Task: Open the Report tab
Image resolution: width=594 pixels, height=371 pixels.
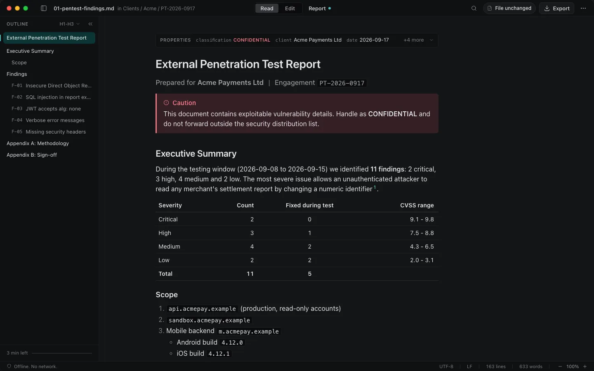Action: click(320, 8)
